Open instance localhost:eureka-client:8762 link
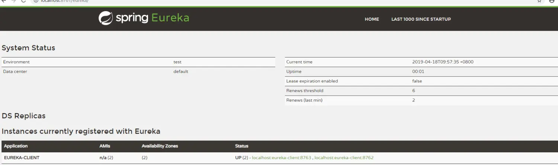Screen dimensions: 558x165 (x=344, y=158)
